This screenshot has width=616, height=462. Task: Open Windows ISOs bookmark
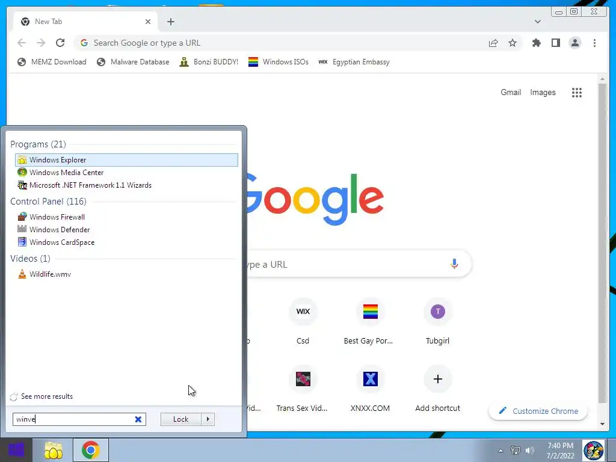point(279,62)
